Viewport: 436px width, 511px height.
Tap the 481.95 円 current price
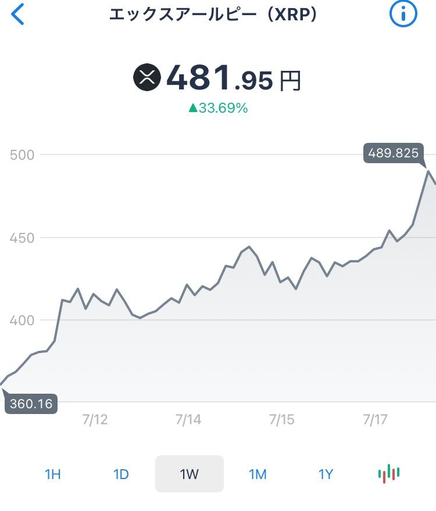(x=234, y=78)
